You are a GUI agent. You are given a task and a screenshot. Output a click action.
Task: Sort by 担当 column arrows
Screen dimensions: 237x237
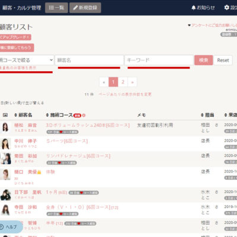(x=202, y=115)
